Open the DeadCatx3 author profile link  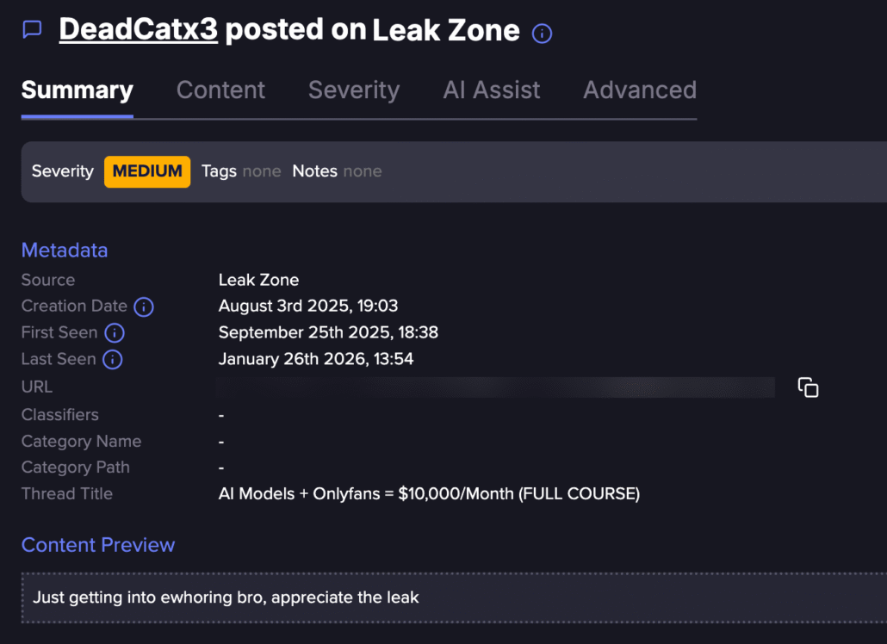tap(138, 30)
